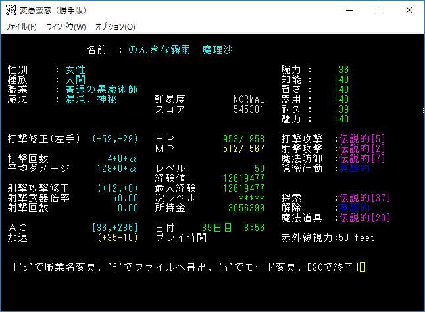
Task: Open the オプション(O) menu
Action: coord(115,27)
